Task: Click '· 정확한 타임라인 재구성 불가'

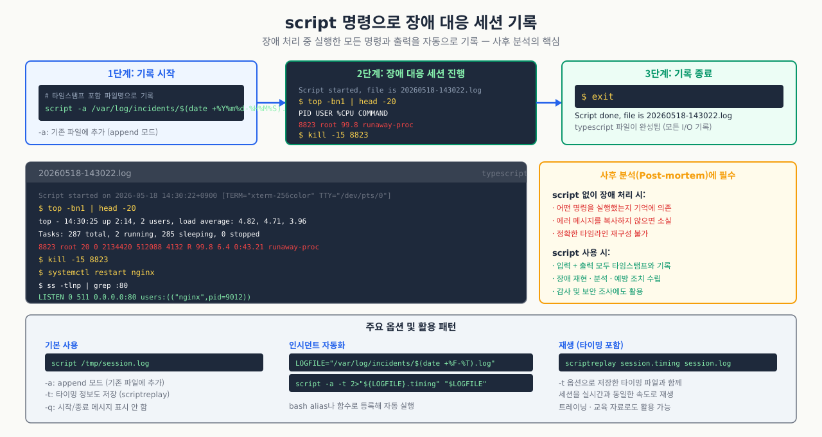Action: [x=600, y=233]
